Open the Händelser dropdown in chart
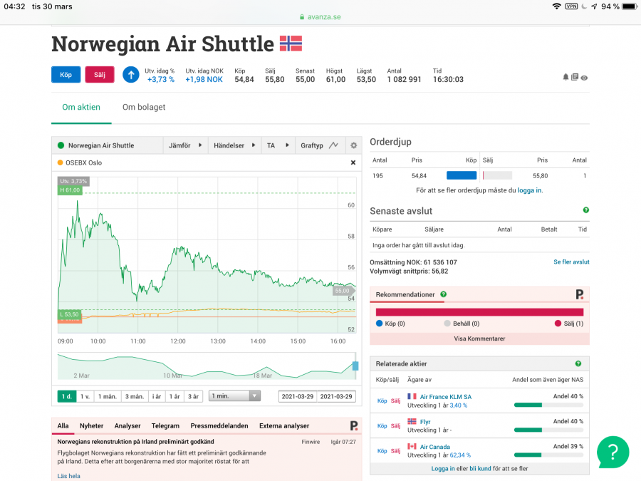Image resolution: width=641 pixels, height=481 pixels. (234, 145)
